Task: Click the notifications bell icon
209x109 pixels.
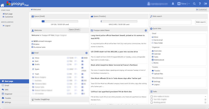Action: (173, 4)
